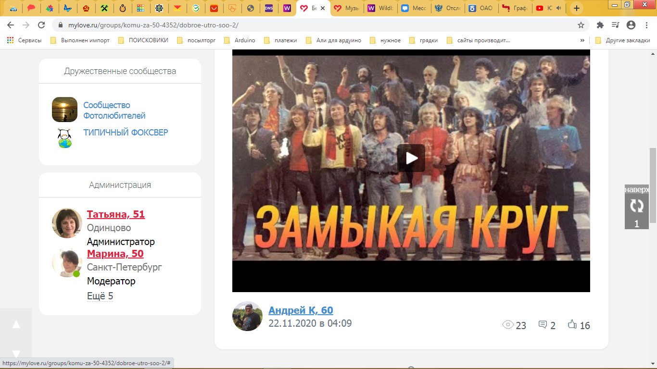The width and height of the screenshot is (657, 369).
Task: Open the comments icon showing 2
Action: coord(543,325)
